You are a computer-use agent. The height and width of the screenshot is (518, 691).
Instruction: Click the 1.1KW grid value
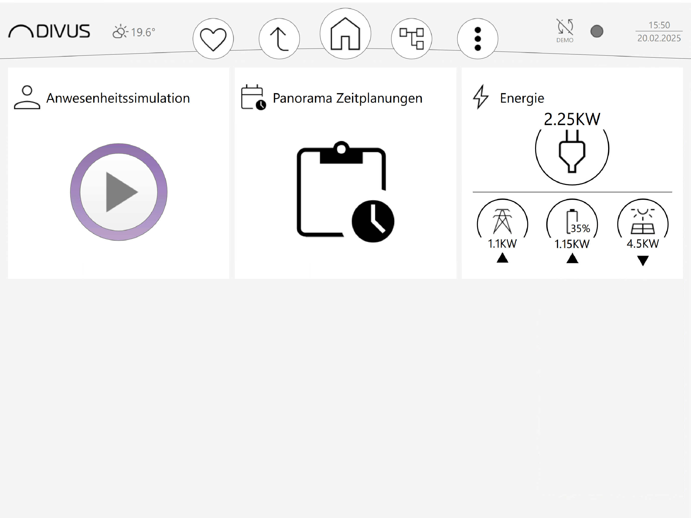(502, 243)
